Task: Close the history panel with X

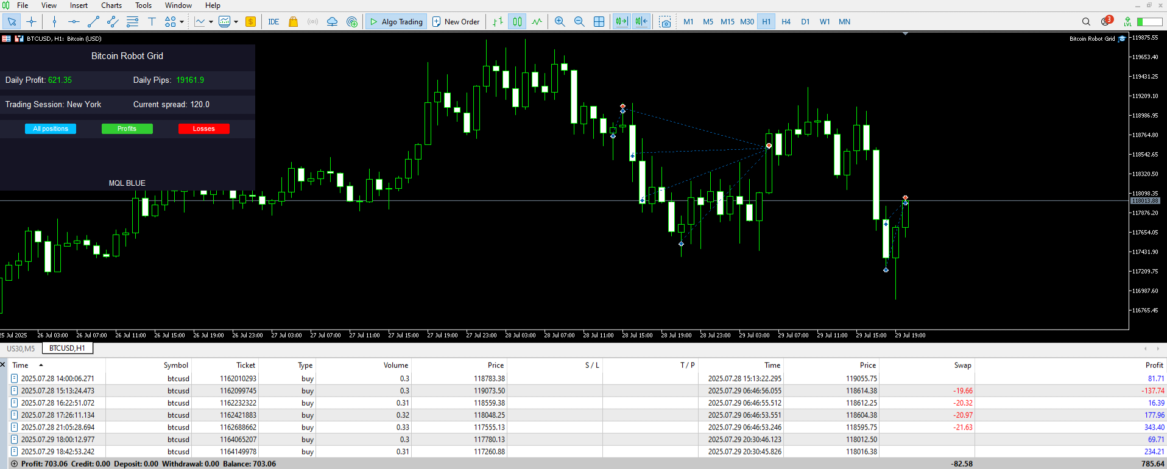Action: [2, 365]
